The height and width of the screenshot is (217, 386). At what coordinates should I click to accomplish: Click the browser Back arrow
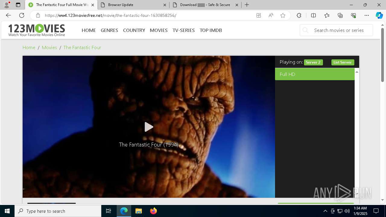pos(8,15)
